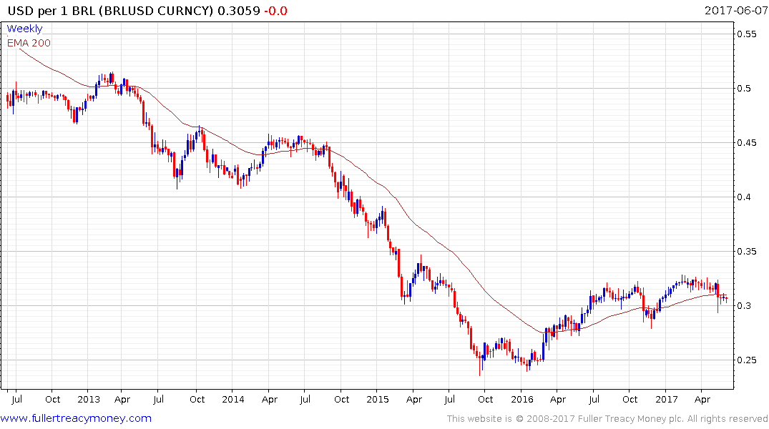Click the copyright notice 'Fuller Treacy Money plc'
The height and width of the screenshot is (429, 769).
(630, 419)
